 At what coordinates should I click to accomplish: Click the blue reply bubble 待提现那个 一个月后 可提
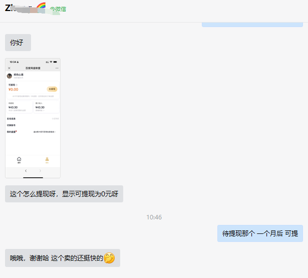pyautogui.click(x=260, y=233)
